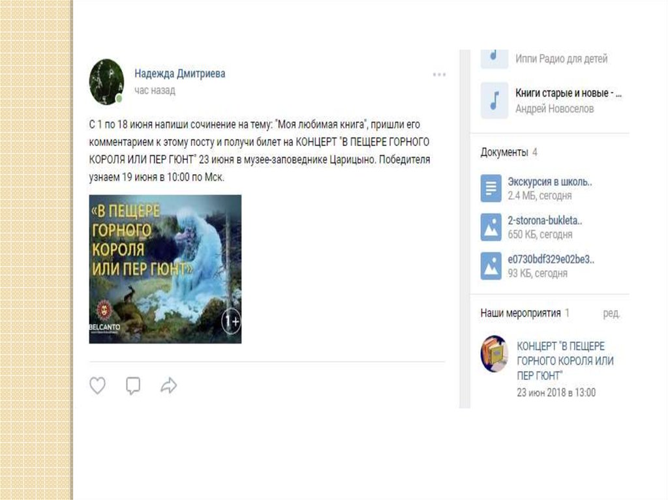Click the event avatar with book picture
This screenshot has width=668, height=500.
tap(494, 354)
